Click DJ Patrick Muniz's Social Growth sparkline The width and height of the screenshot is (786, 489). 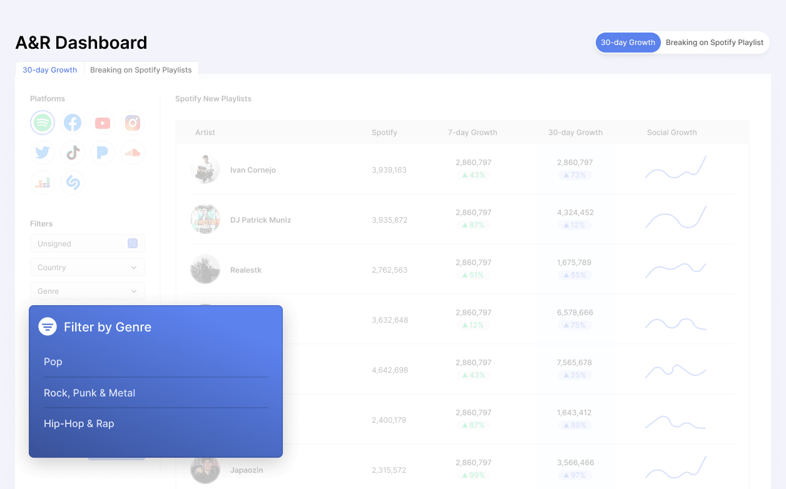click(676, 217)
